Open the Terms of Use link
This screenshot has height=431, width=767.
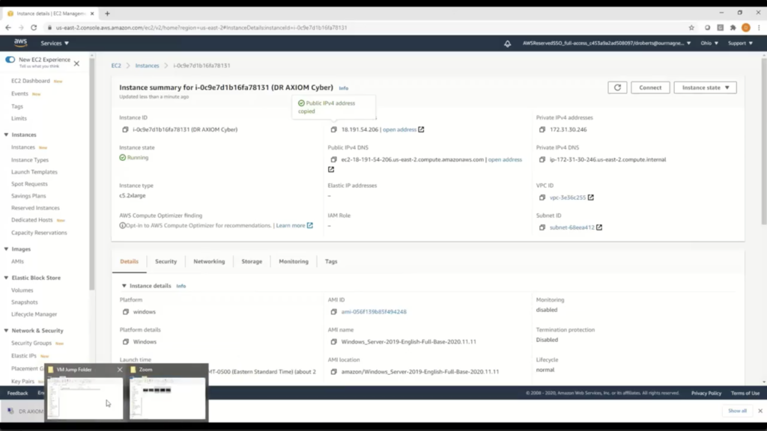(745, 393)
